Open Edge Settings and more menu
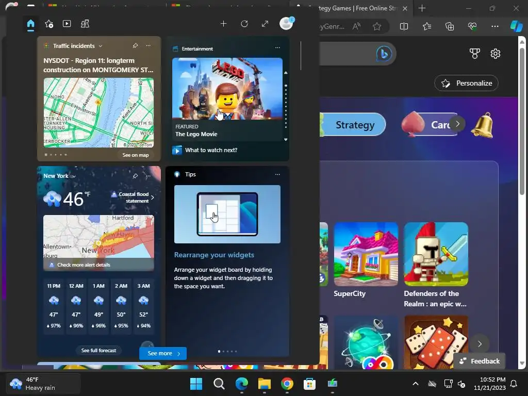528x396 pixels. (x=494, y=26)
